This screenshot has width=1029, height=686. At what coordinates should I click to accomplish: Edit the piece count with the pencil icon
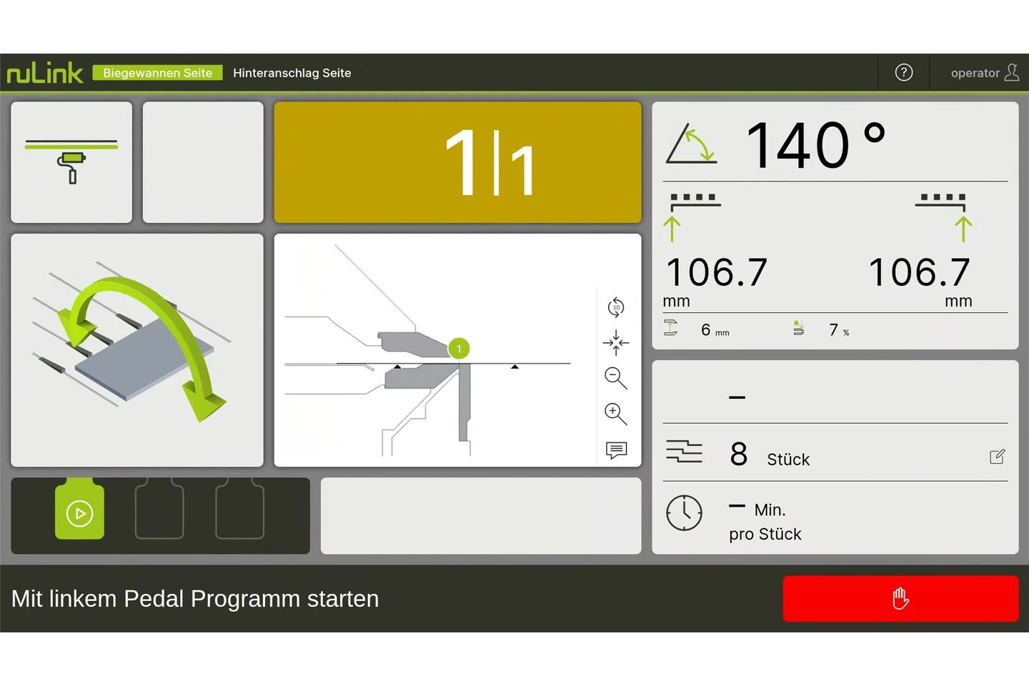click(x=998, y=457)
